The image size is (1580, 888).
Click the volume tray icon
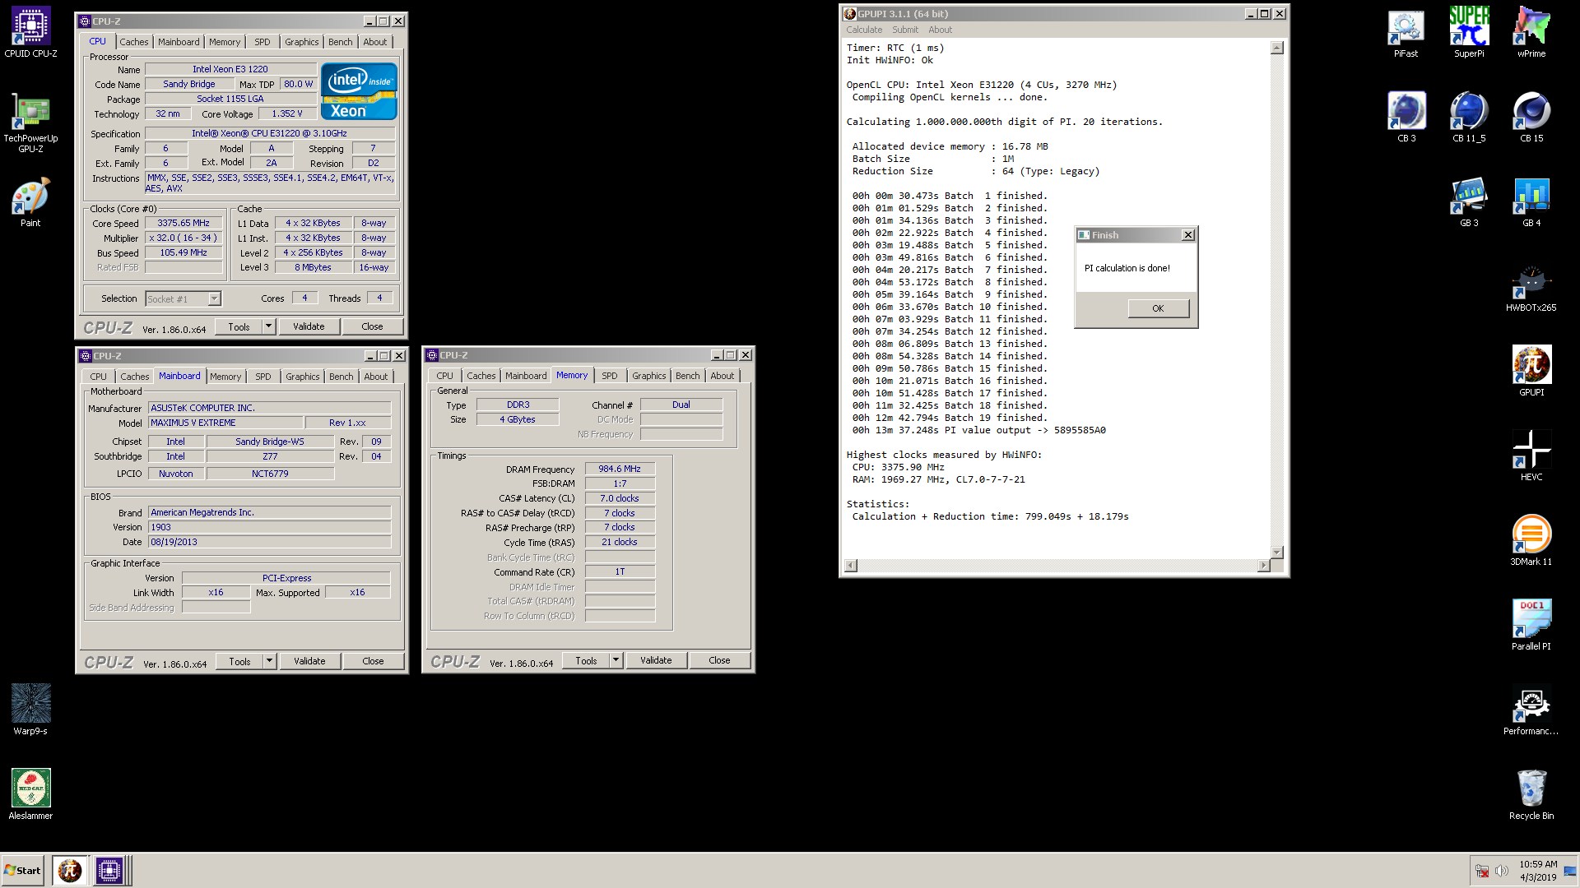click(1501, 871)
